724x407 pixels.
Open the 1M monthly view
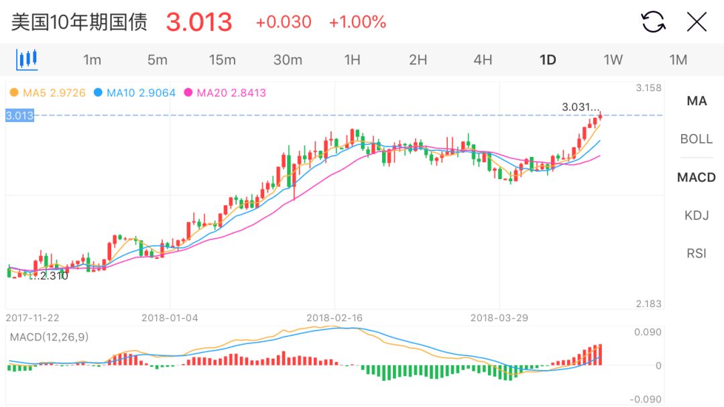(678, 60)
